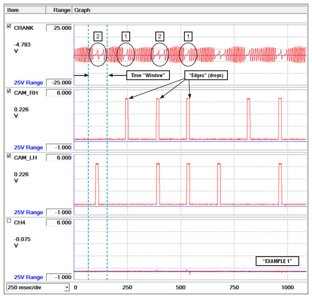
Task: Click the Graph column header
Action: click(x=82, y=10)
